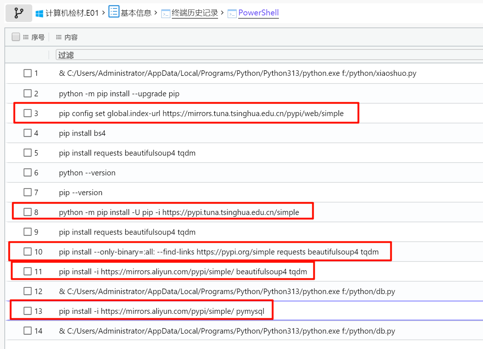Open the 基本信息 breadcrumb item

click(x=136, y=13)
